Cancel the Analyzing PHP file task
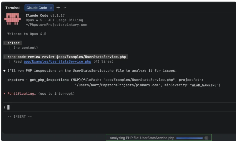Image resolution: width=236 pixels, height=142 pixels. tap(206, 138)
